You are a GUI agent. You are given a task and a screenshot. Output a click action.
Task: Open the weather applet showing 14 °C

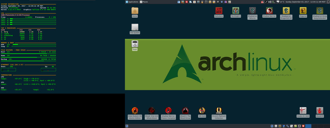pos(281,2)
